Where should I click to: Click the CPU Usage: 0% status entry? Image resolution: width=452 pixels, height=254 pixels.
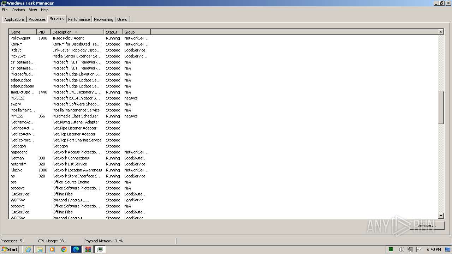(x=60, y=241)
